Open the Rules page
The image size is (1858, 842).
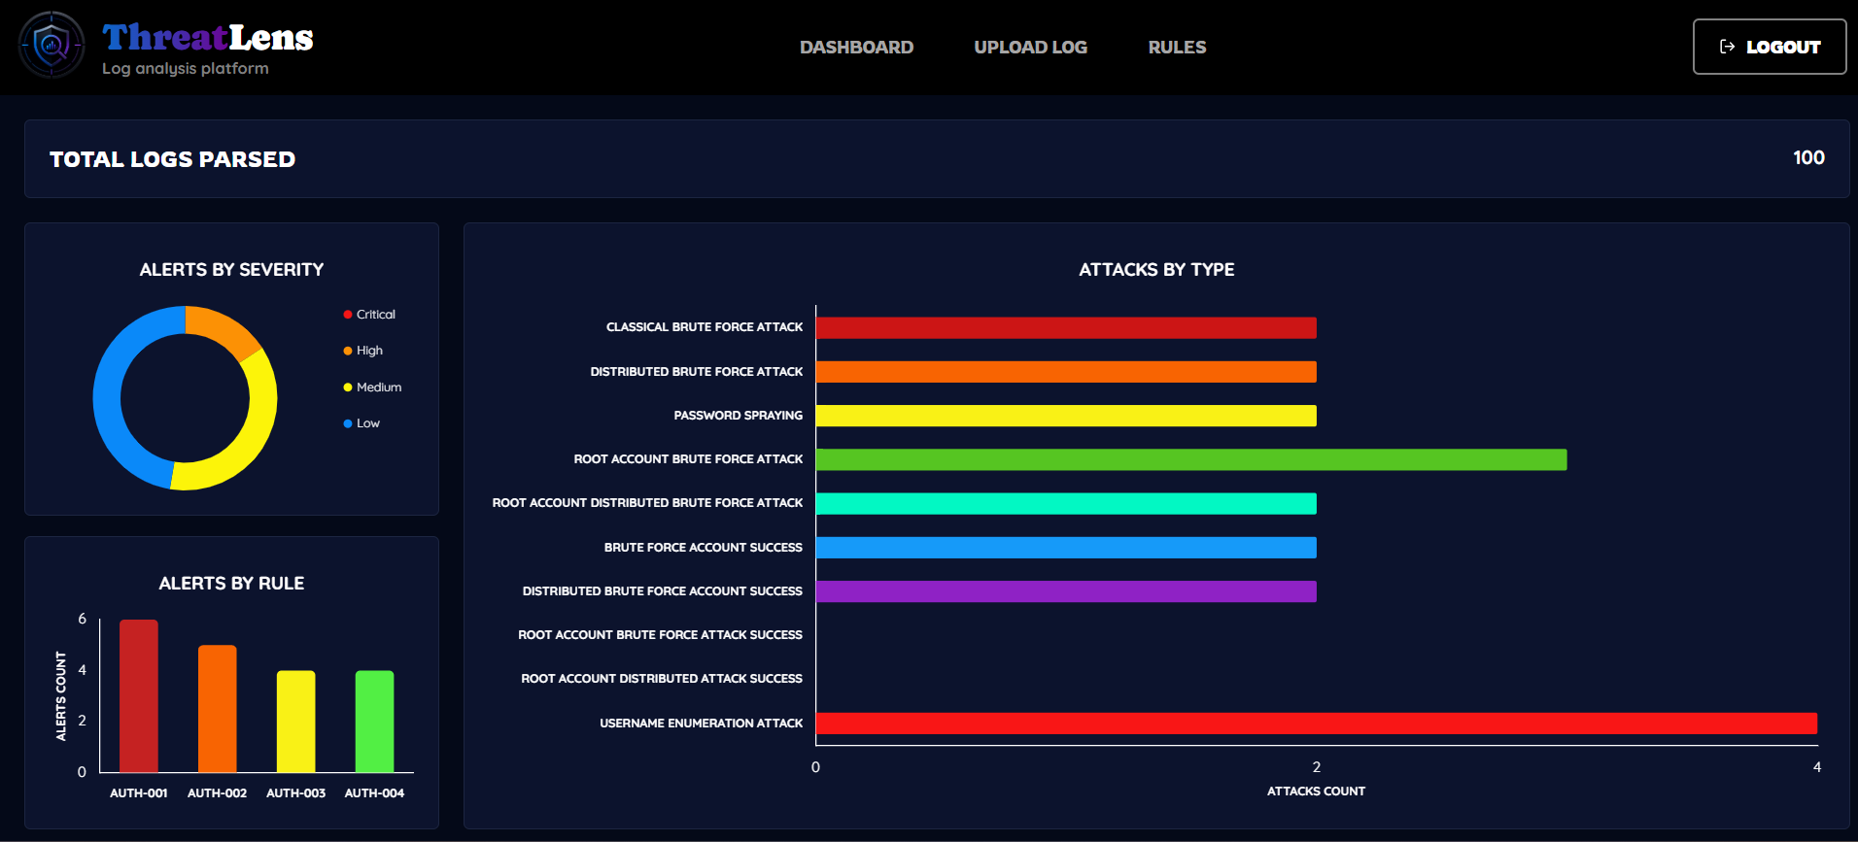point(1177,47)
